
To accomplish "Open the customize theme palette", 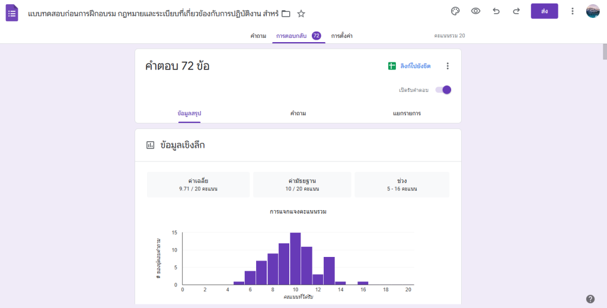I will click(455, 11).
